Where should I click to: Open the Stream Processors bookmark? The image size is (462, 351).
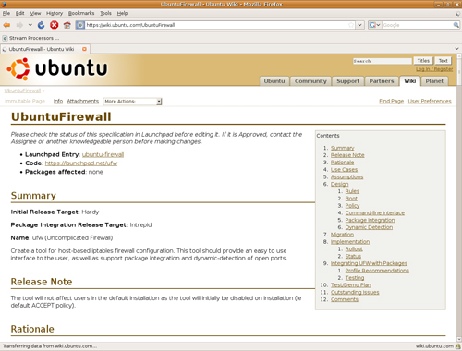click(30, 38)
